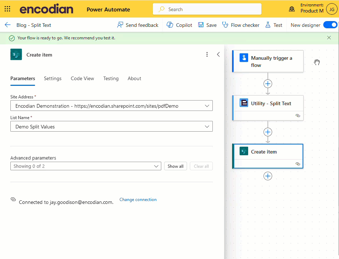Click the Save floppy disk icon
Viewport: 339px width, 259px height.
(x=201, y=25)
